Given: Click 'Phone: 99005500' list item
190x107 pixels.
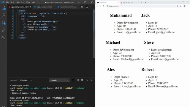Looking at the screenshot, I should (x=122, y=56).
